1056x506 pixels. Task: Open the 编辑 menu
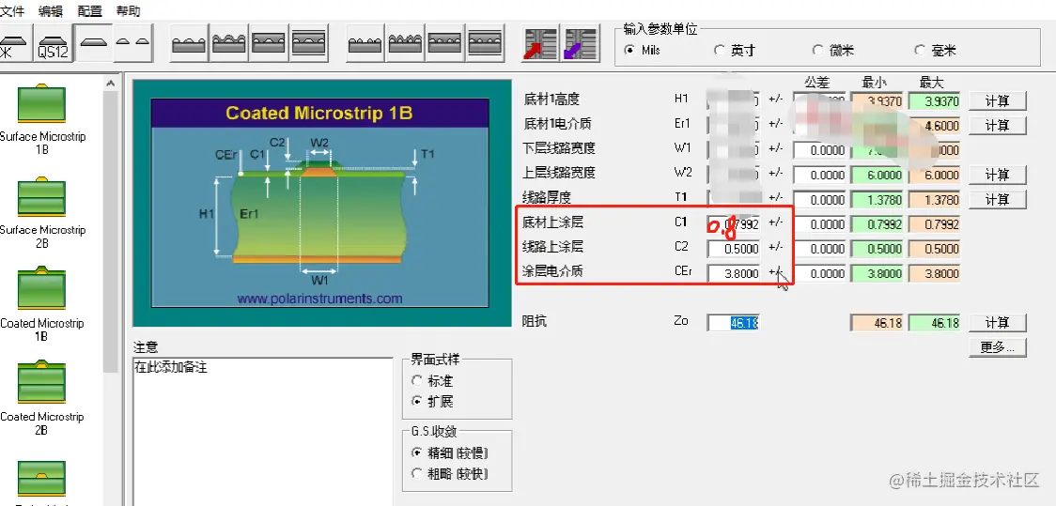(51, 10)
